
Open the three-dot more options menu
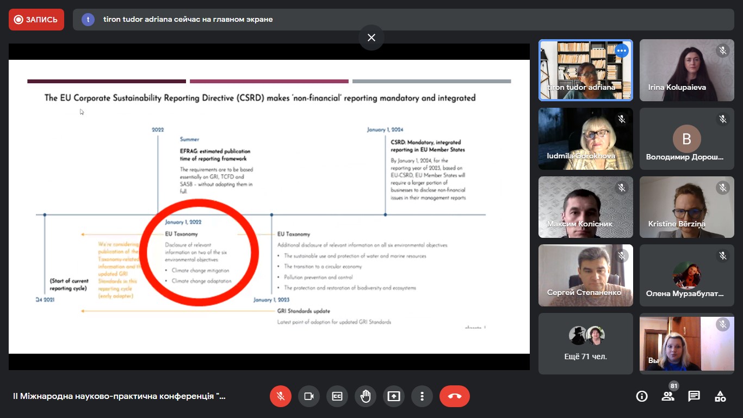(x=422, y=396)
